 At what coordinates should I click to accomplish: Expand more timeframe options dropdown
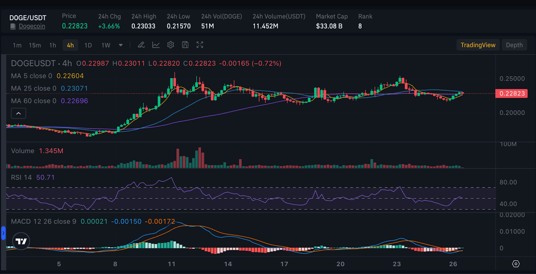coord(121,45)
